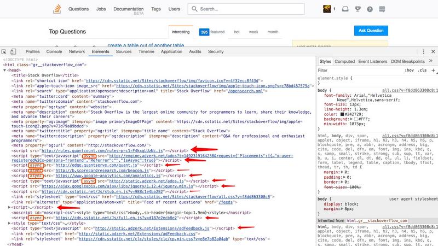Expand the padding shorthand triangle
The height and width of the screenshot is (246, 438).
(x=344, y=177)
